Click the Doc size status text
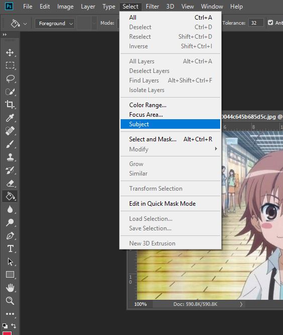Viewport: 283px width, 335px height. pos(195,304)
